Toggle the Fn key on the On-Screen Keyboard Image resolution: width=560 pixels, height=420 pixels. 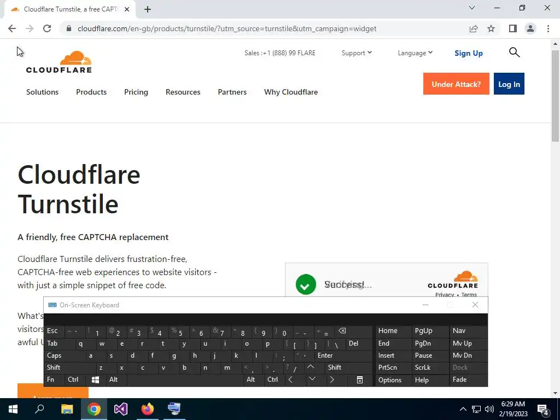(54, 380)
